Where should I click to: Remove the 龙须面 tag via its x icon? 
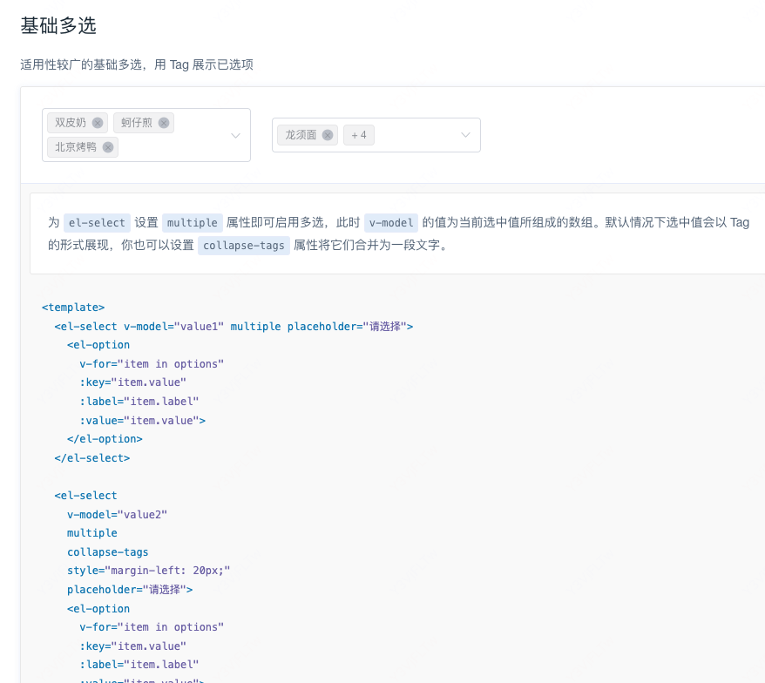328,135
